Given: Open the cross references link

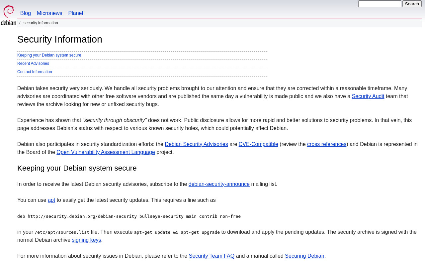Looking at the screenshot, I should [327, 144].
